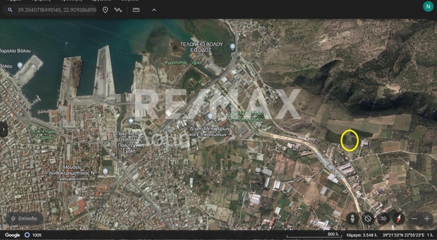Toggle 3D view mode

tap(383, 219)
